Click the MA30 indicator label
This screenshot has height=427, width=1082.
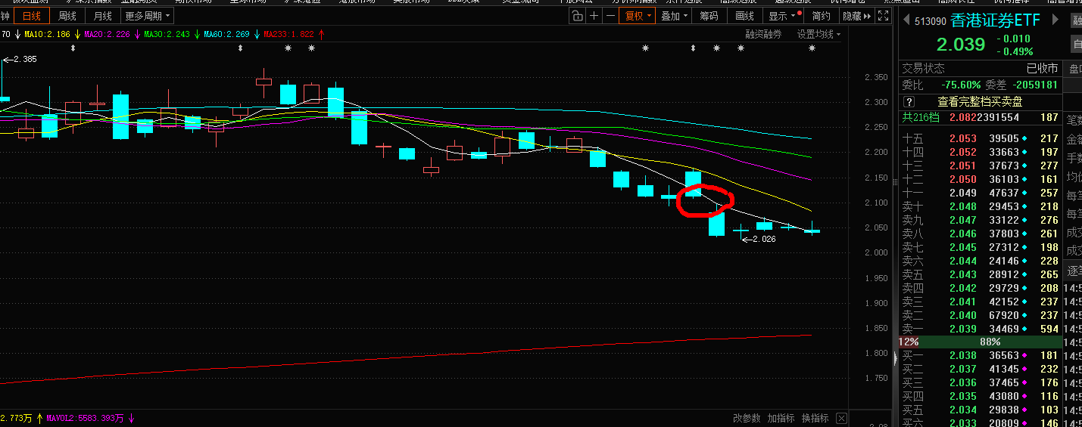[167, 34]
